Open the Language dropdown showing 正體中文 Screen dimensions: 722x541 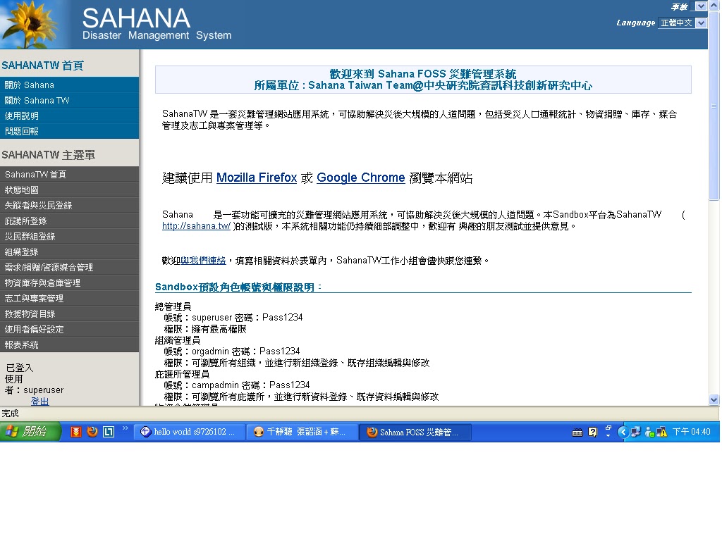[x=683, y=23]
